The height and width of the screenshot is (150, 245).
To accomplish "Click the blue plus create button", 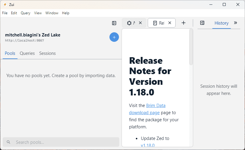I will coord(114,37).
